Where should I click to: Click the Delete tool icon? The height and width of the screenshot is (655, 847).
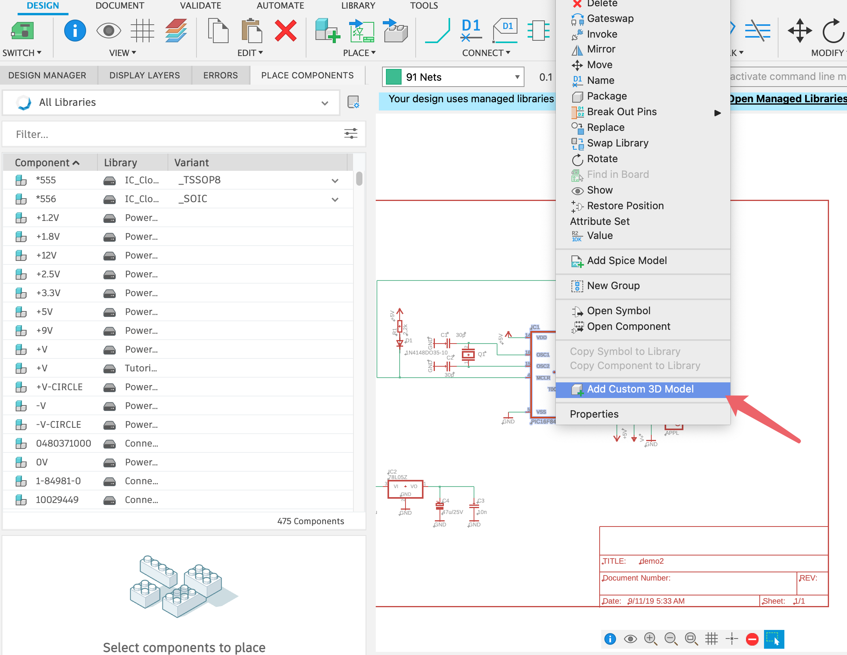[285, 31]
